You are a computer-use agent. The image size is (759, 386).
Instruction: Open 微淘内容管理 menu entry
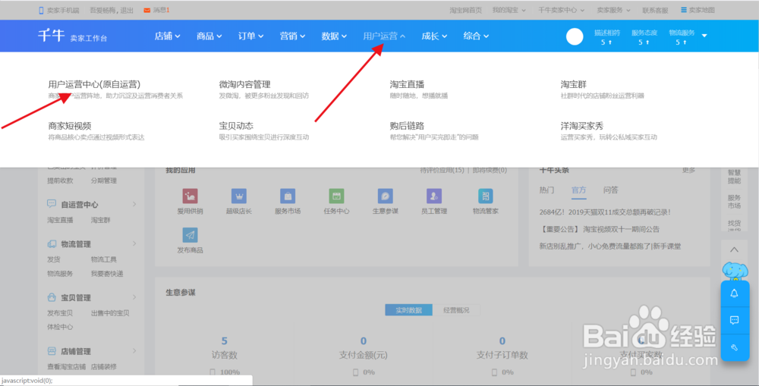pos(244,84)
